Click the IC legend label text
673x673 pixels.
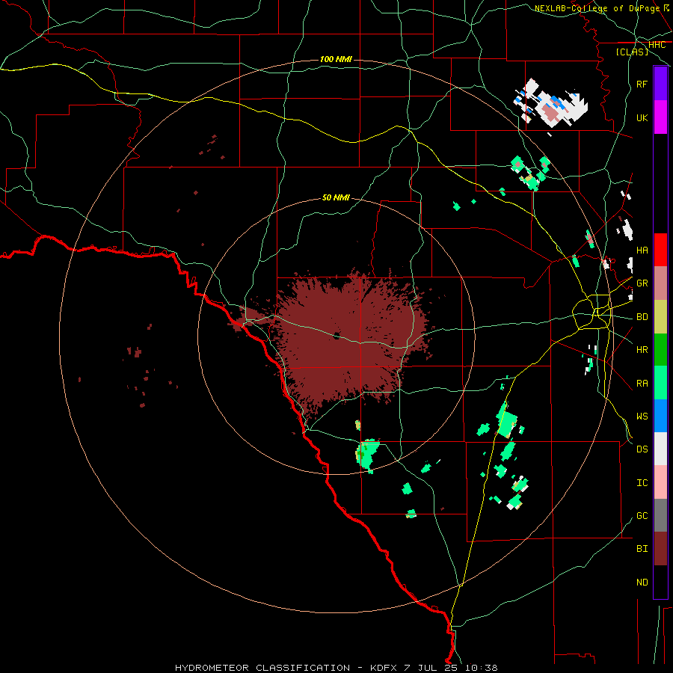pos(642,483)
